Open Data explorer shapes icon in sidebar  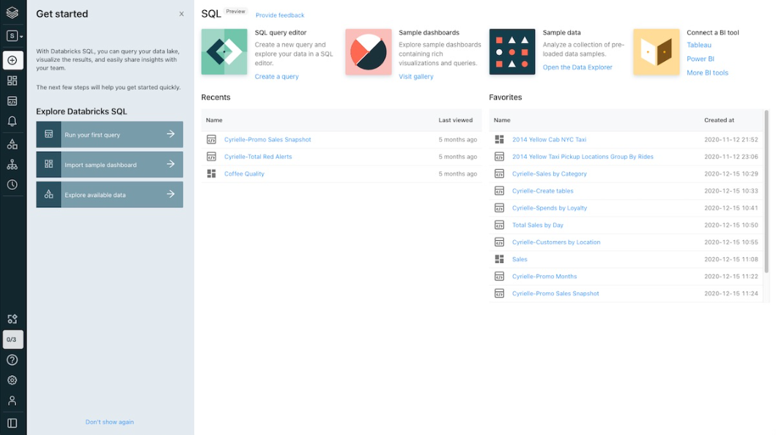pos(12,144)
